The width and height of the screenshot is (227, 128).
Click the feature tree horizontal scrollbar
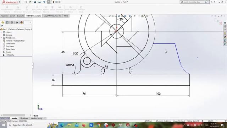click(x=14, y=115)
